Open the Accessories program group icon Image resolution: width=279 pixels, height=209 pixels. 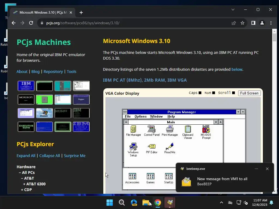tap(132, 178)
